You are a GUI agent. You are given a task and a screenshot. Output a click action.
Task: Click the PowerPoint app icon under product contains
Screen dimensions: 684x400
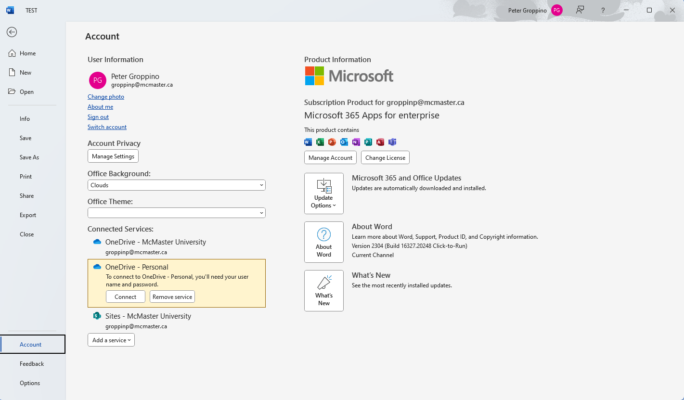point(332,142)
